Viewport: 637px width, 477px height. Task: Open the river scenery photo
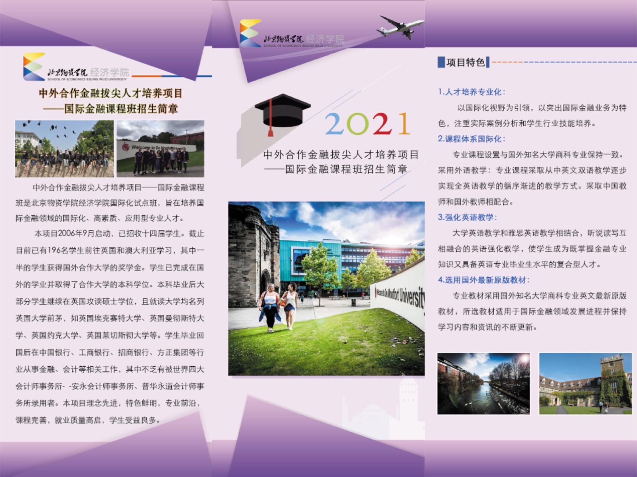pos(483,383)
